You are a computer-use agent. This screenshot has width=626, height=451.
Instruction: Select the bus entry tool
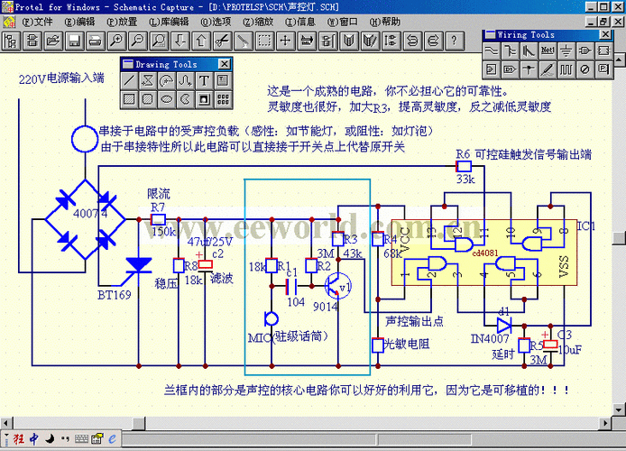pyautogui.click(x=529, y=51)
